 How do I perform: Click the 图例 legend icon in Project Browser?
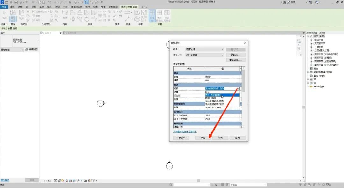click(x=311, y=69)
